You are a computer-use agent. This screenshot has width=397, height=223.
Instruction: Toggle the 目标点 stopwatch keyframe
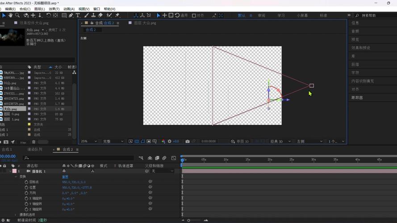[x=26, y=182]
